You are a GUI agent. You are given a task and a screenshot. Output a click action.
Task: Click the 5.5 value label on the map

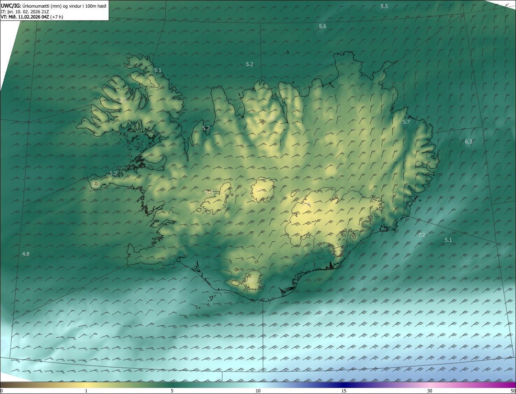[x=384, y=6]
